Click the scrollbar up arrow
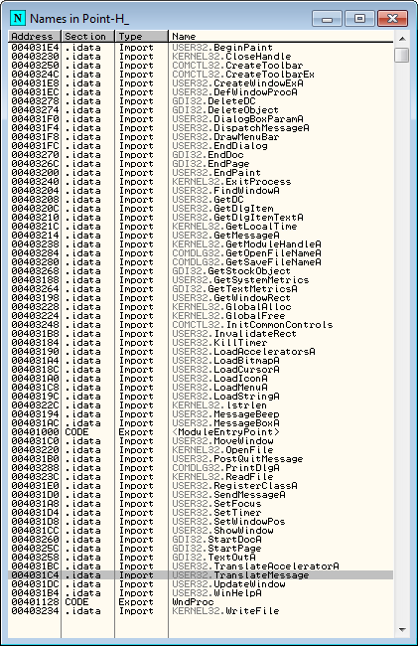 tap(402, 39)
